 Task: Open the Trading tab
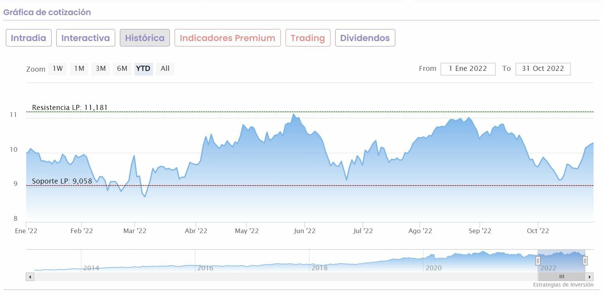point(308,38)
